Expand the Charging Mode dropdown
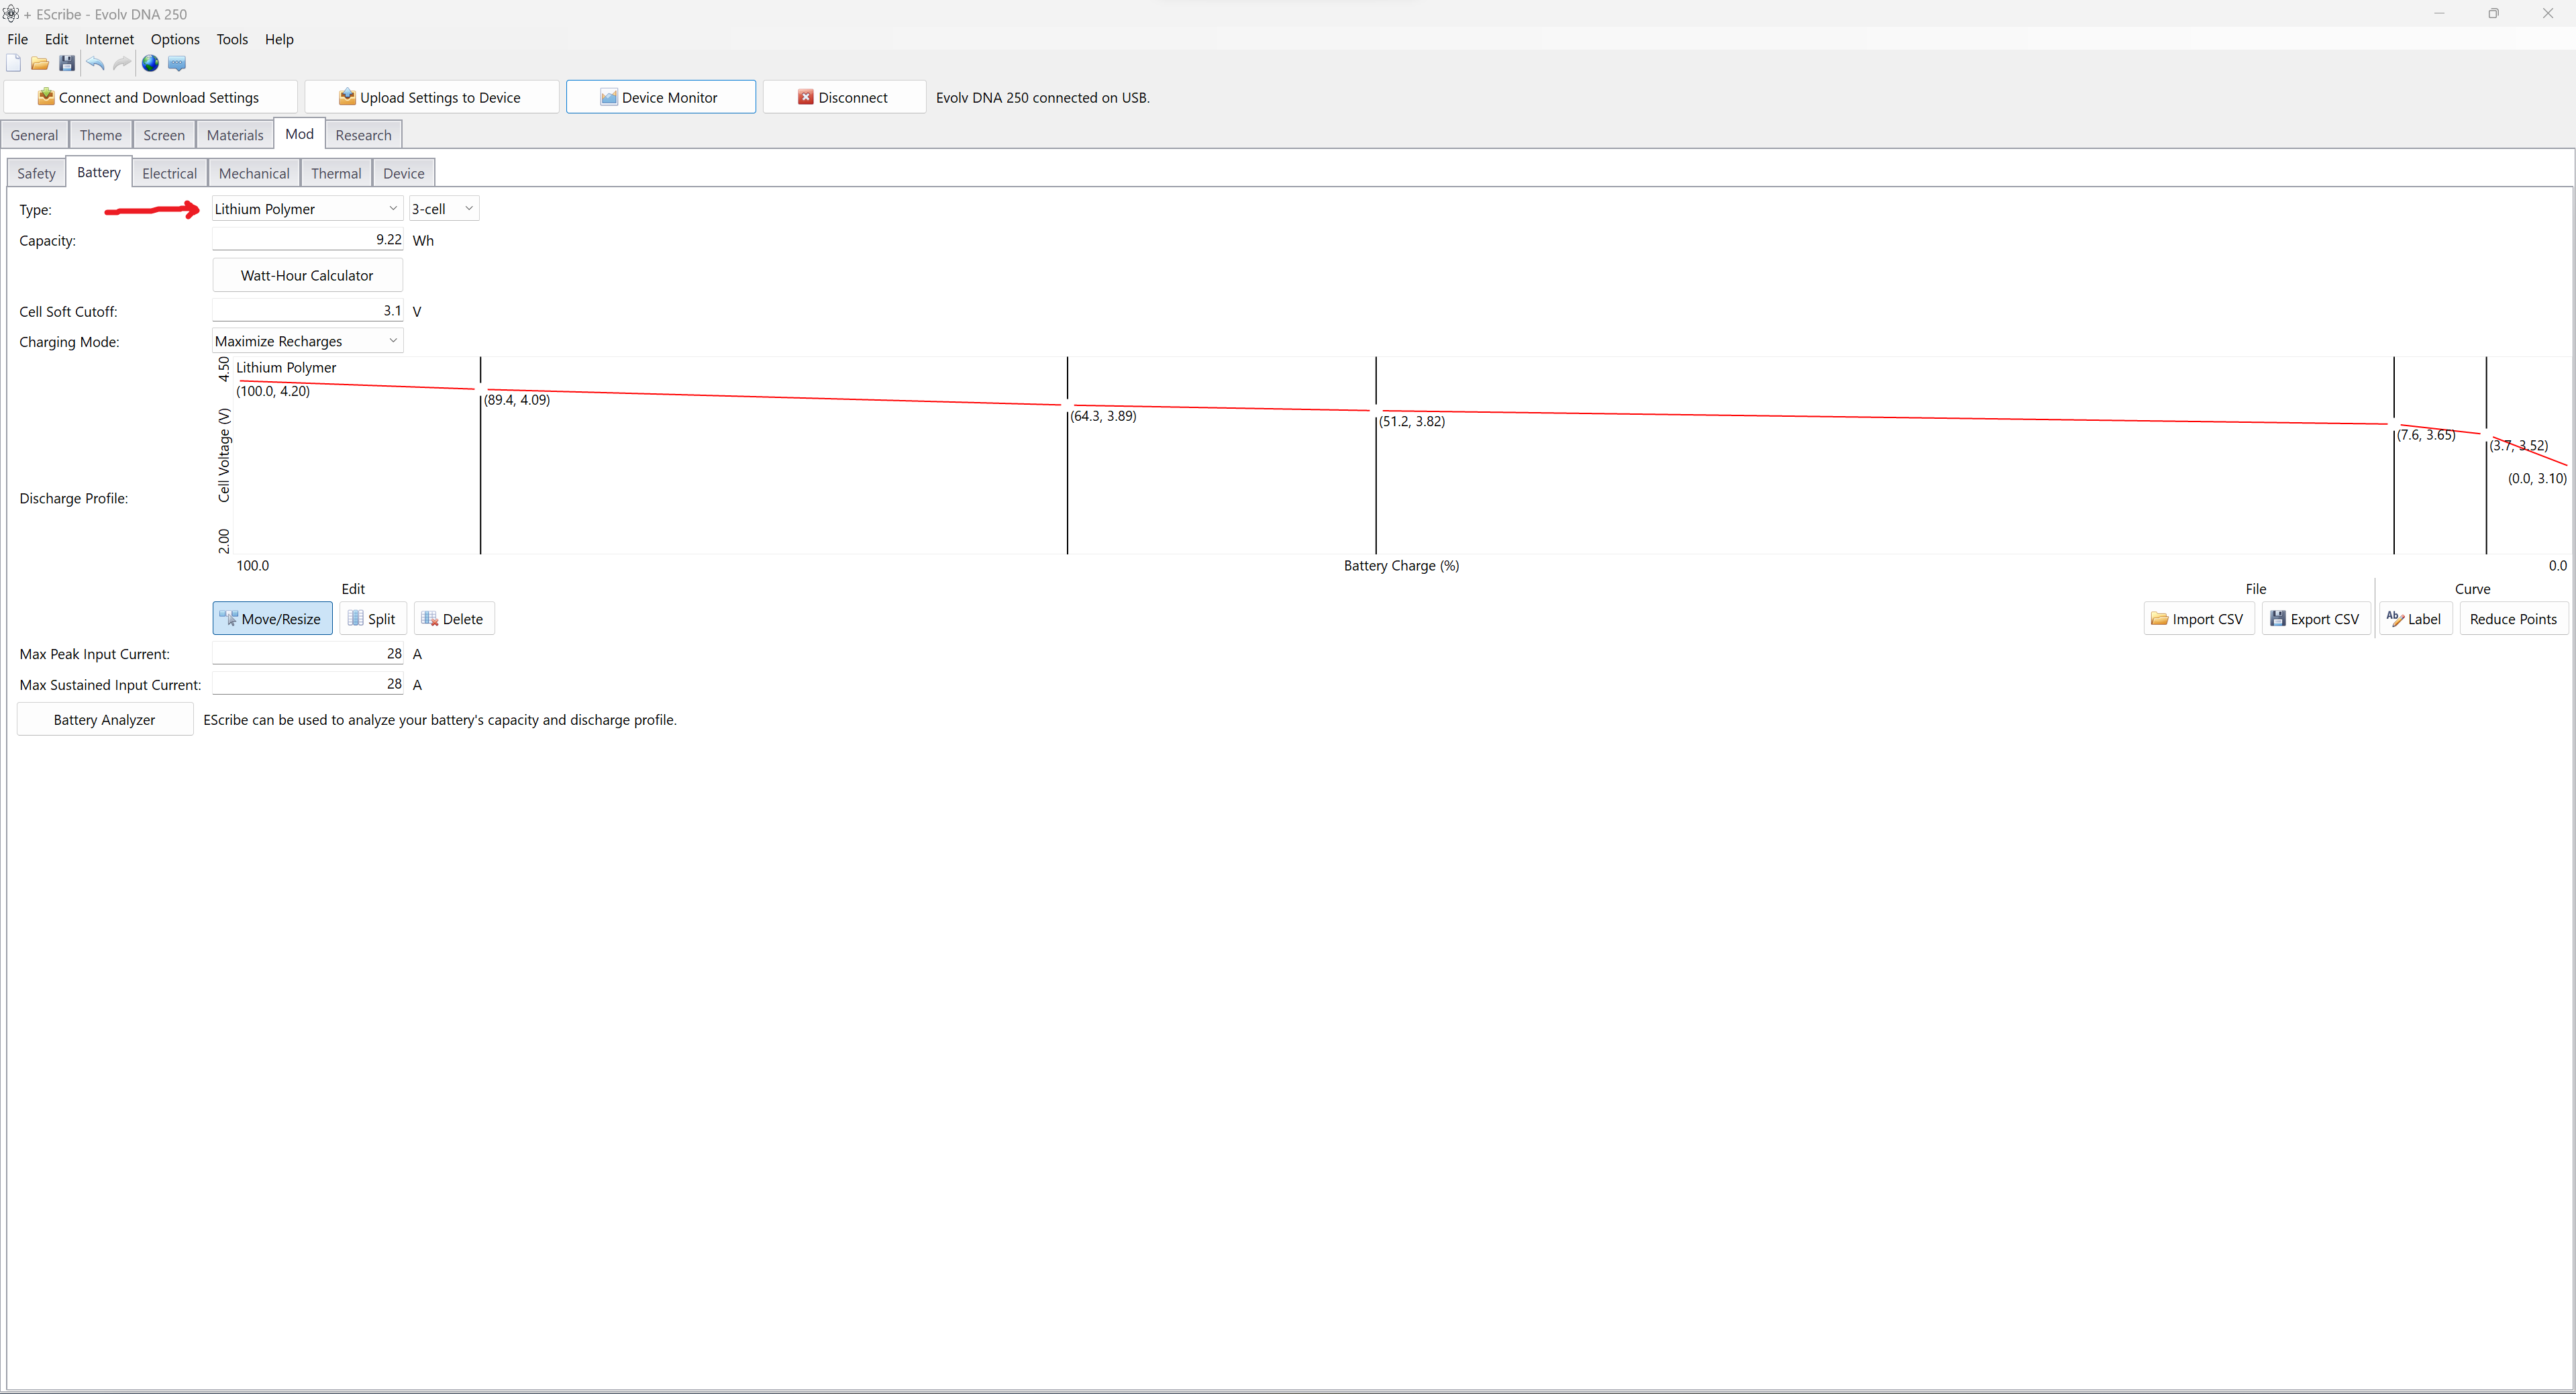This screenshot has height=1394, width=2576. click(x=306, y=341)
